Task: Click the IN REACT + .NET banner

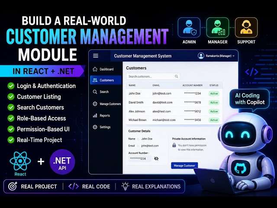Action: [43, 71]
